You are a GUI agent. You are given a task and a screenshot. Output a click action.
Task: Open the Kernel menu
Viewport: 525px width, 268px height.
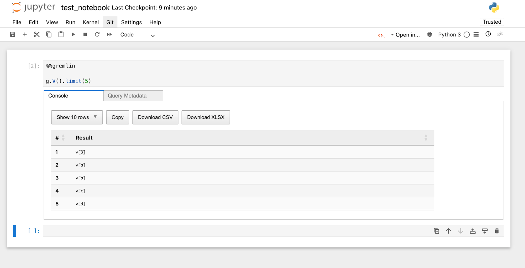pos(91,22)
